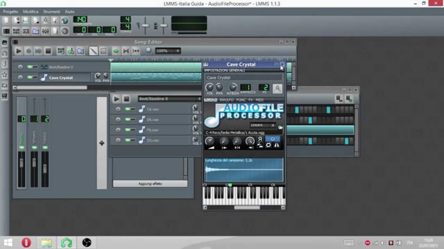Open the Modifica menu
The height and width of the screenshot is (249, 444).
pos(31,11)
